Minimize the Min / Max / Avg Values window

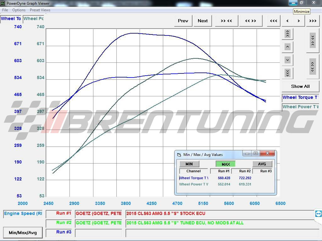coord(247,153)
